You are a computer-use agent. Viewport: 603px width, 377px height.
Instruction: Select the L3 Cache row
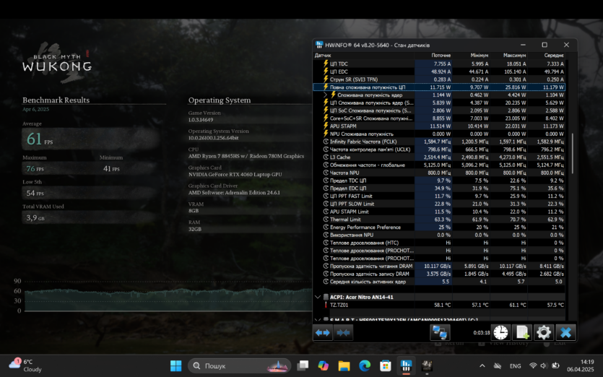[439, 157]
